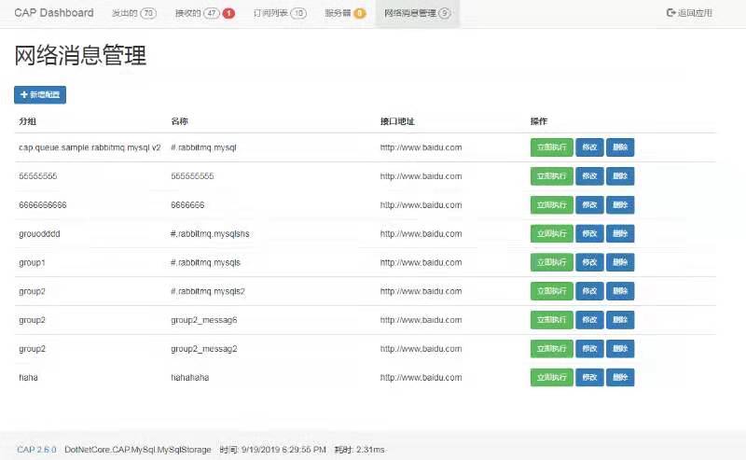The image size is (746, 460).
Task: Click 修改 for the hahahaha row
Action: tap(589, 378)
